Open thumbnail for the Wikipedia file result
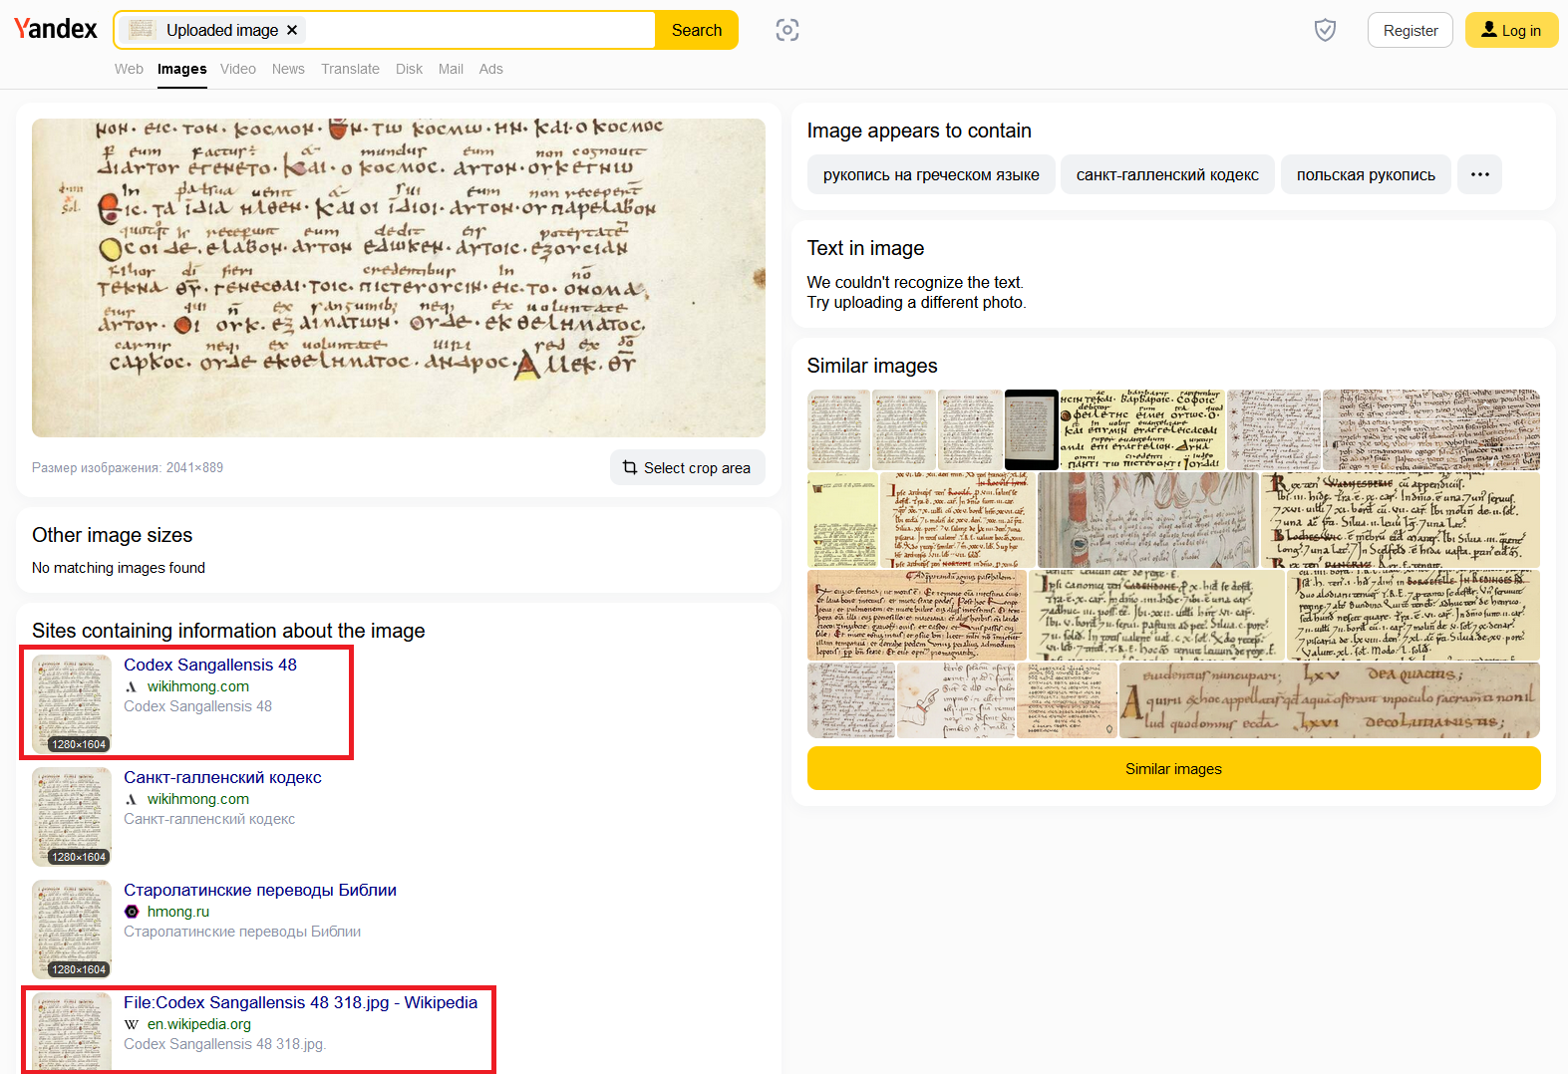This screenshot has height=1074, width=1568. point(72,1032)
